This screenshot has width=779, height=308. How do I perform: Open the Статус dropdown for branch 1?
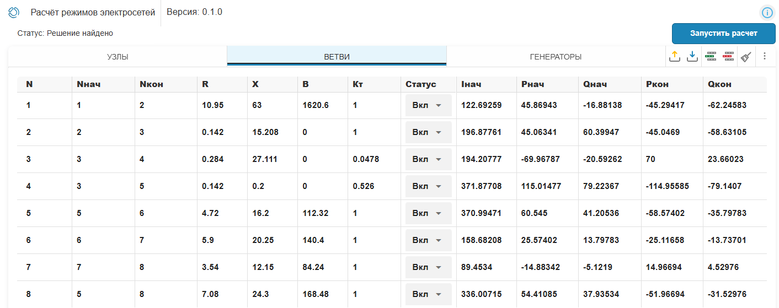pos(428,105)
